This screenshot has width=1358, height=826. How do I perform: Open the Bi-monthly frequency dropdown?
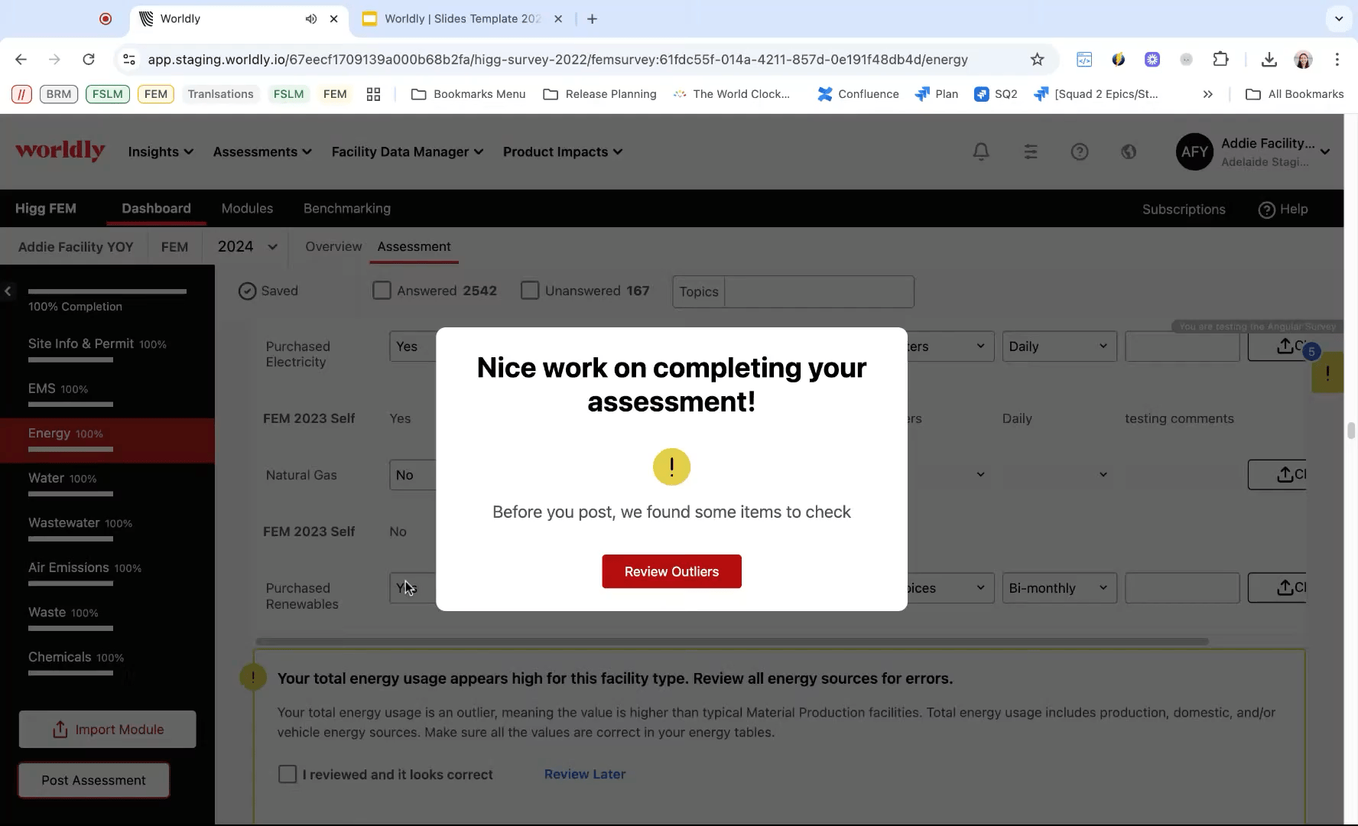click(x=1059, y=588)
